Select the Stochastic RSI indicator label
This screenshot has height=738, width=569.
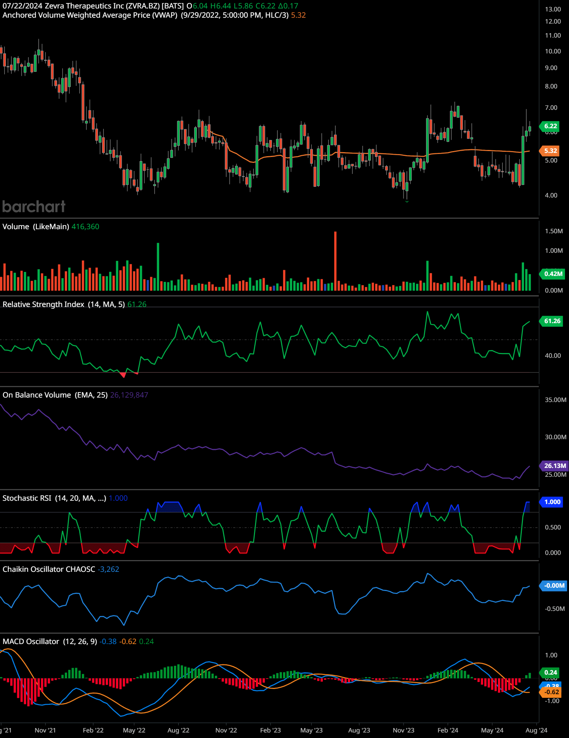click(x=55, y=498)
